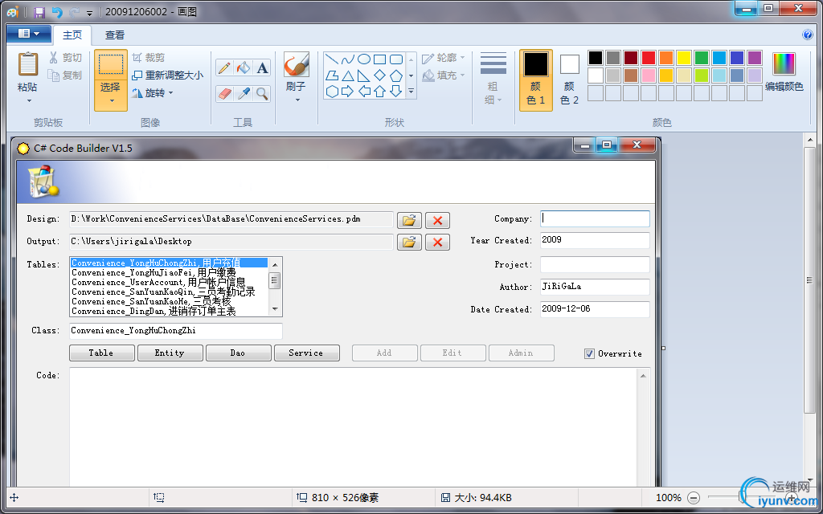Select the Line shape
Viewport: 823px width, 514px height.
[x=332, y=59]
